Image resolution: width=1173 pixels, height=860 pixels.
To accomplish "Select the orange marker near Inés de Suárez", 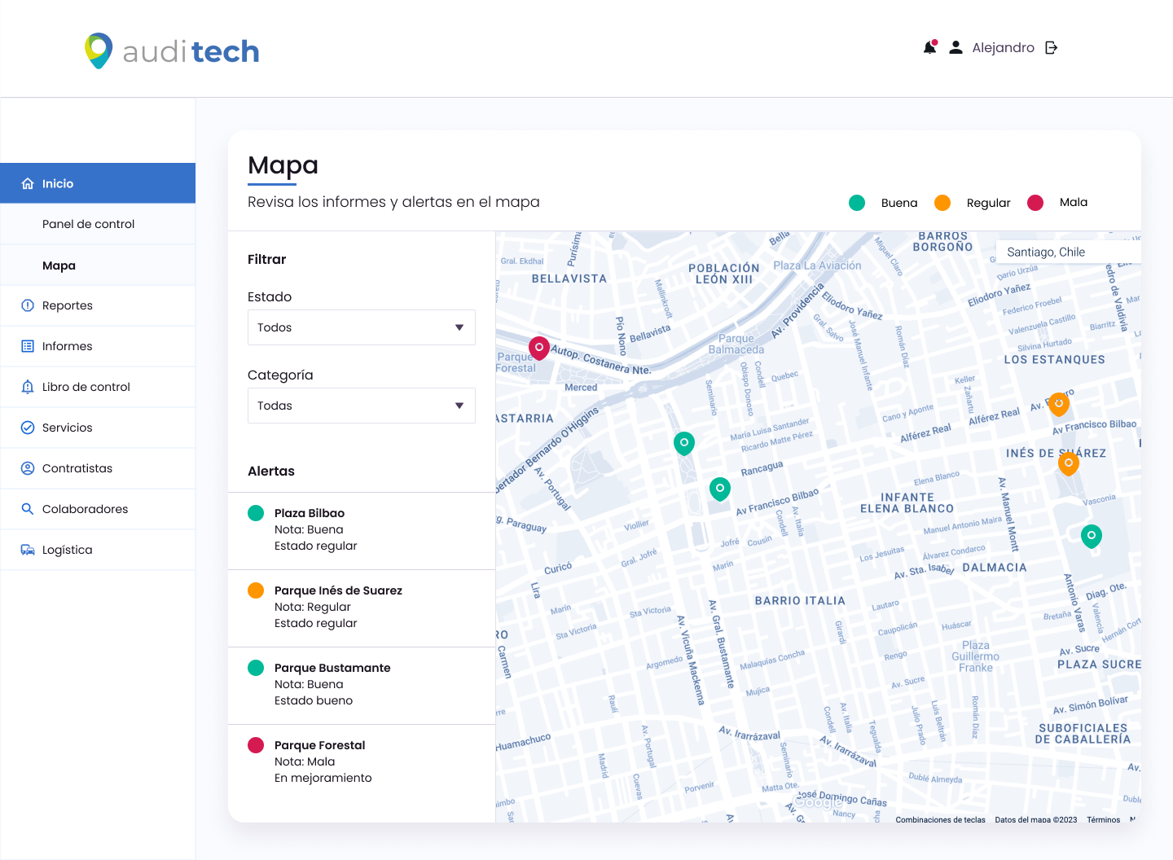I will 1069,463.
